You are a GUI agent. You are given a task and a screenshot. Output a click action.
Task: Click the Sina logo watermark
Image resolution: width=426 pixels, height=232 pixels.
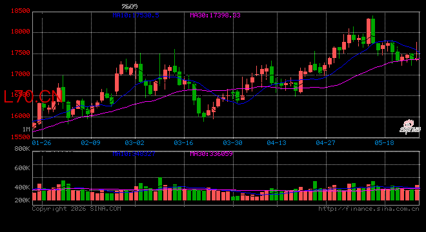click(x=410, y=127)
